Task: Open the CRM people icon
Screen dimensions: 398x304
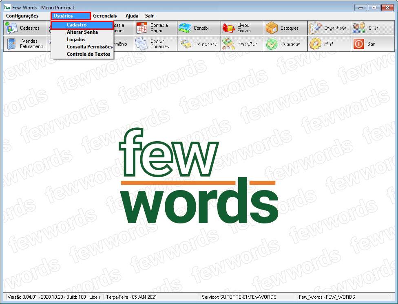Action: pyautogui.click(x=359, y=28)
